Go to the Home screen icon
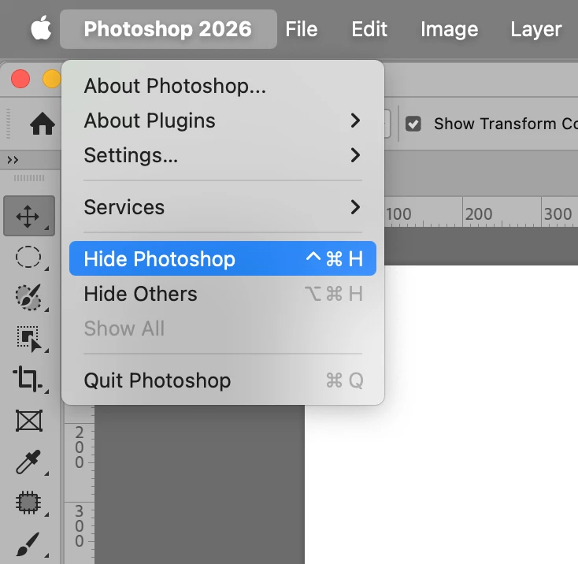Screen dimensions: 578x564 click(x=43, y=124)
